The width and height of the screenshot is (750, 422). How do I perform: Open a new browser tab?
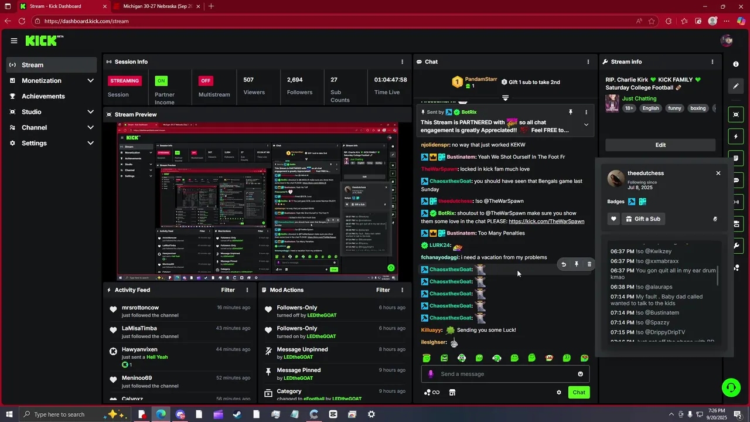211,6
